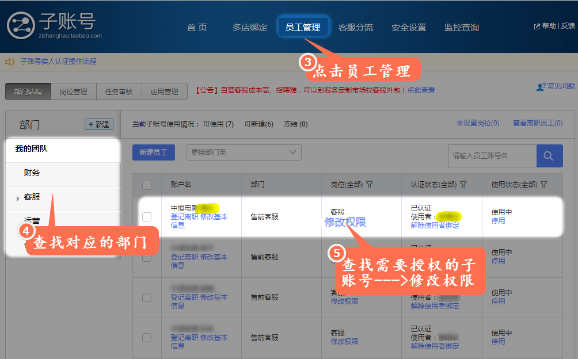Click the speaker announcement icon

[x=10, y=61]
